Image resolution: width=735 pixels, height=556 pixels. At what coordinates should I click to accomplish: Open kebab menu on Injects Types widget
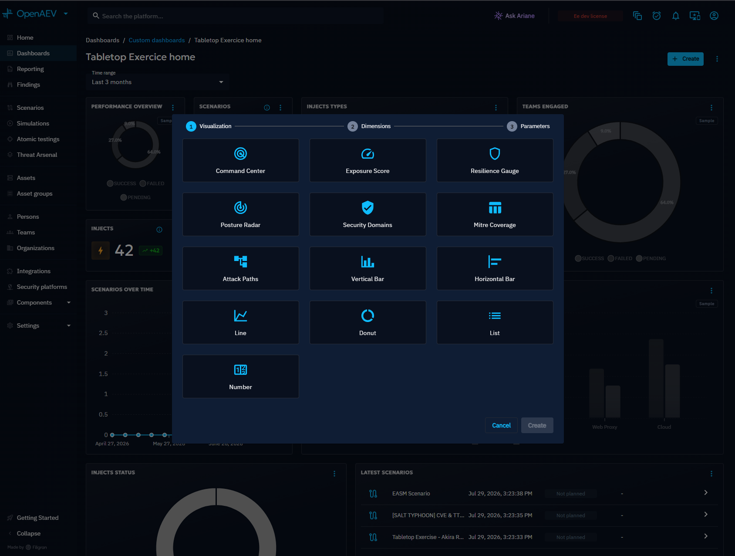pos(496,108)
